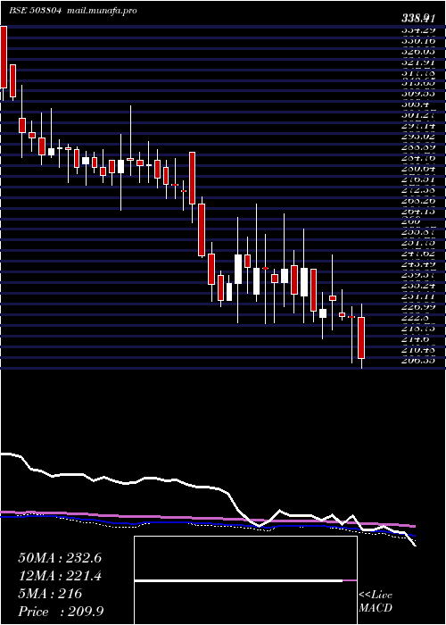Click the 305.4 price axis label
The width and height of the screenshot is (446, 625).
coord(415,104)
